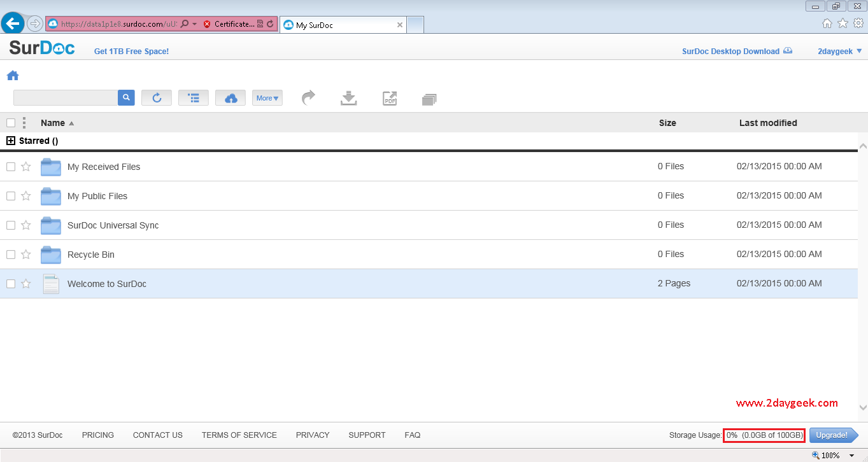
Task: Click the browser address bar URL
Action: pos(118,24)
